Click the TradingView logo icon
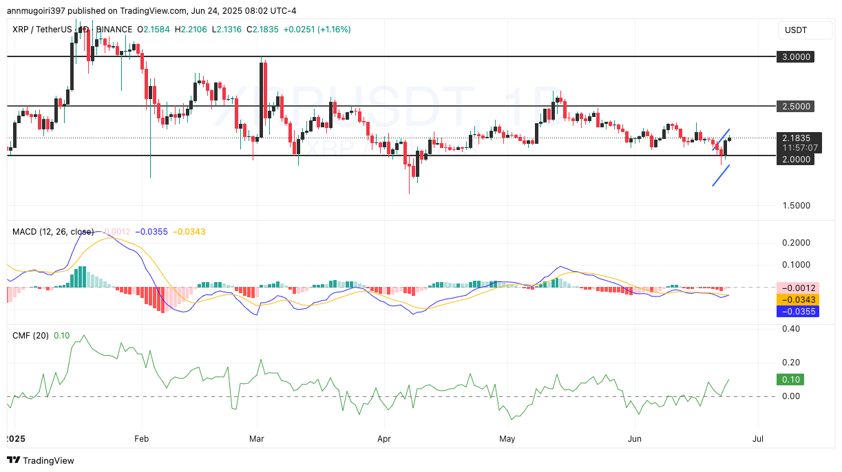The image size is (842, 472). [x=14, y=460]
